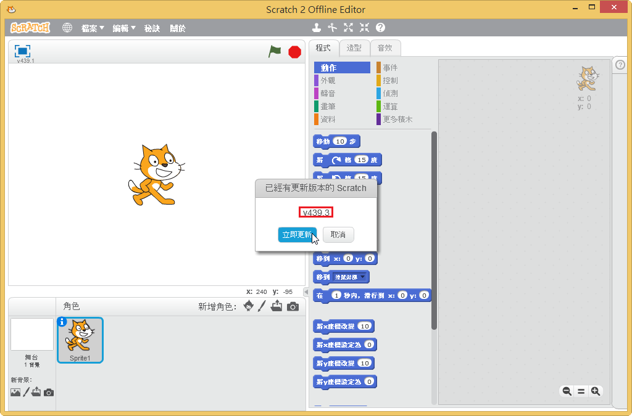The width and height of the screenshot is (632, 416).
Task: Capture new backdrop from camera
Action: 49,392
